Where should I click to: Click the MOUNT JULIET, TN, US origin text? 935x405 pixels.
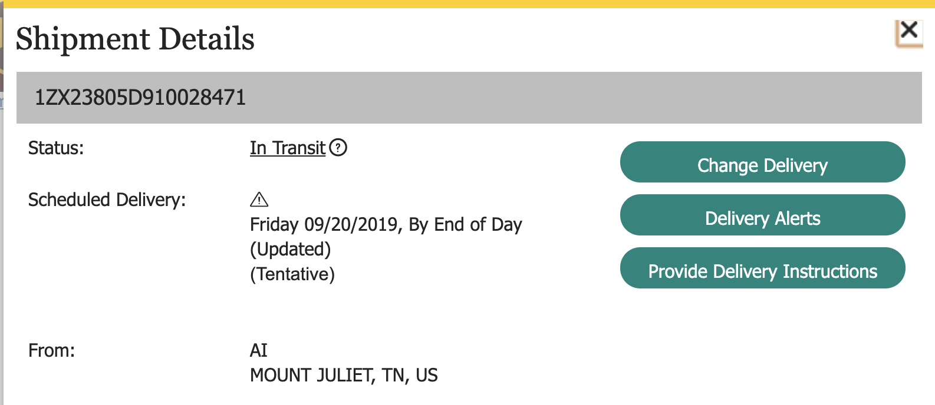tap(344, 376)
